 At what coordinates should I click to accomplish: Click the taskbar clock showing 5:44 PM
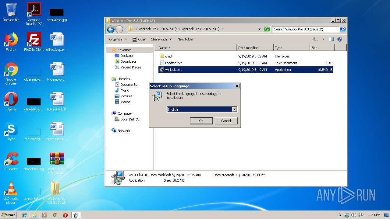tap(374, 215)
